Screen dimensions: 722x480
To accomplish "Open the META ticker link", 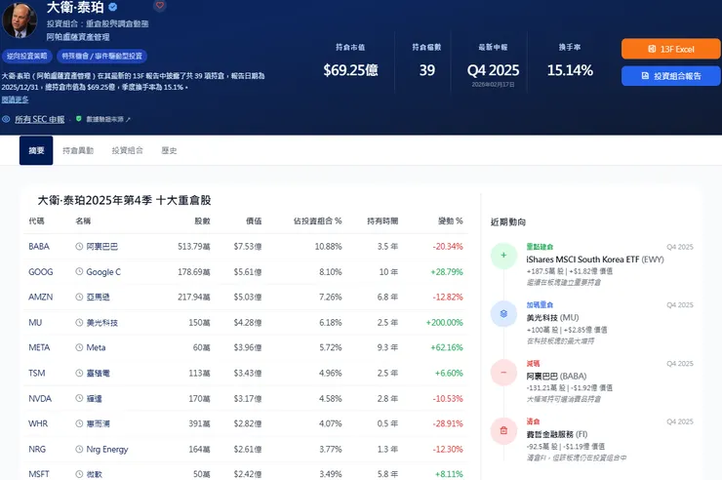I will pyautogui.click(x=39, y=347).
